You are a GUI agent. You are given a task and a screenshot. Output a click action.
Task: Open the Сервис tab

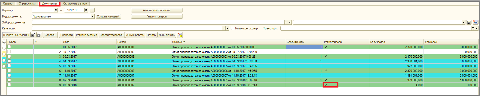pos(8,3)
